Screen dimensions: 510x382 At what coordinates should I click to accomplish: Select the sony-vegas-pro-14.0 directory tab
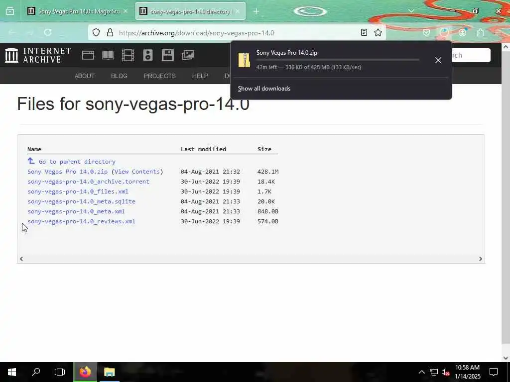(190, 11)
